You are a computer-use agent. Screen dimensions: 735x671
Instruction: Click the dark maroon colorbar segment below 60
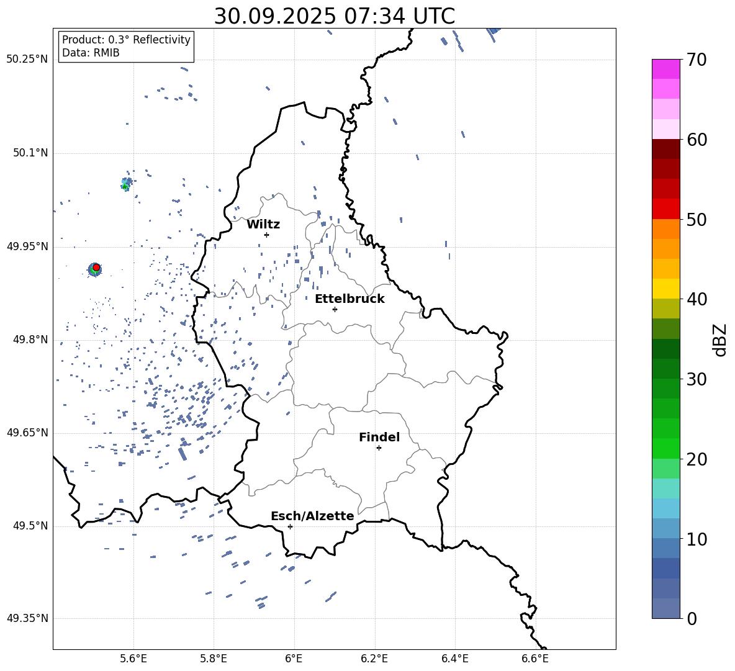[x=665, y=149]
